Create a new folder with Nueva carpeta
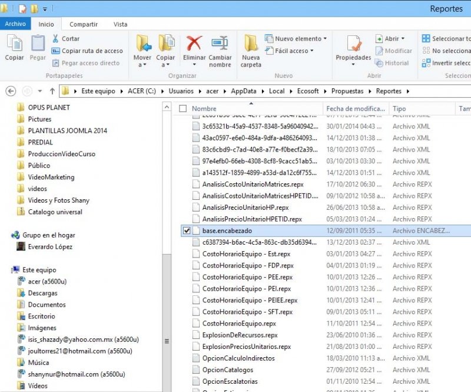This screenshot has width=471, height=392. [251, 47]
